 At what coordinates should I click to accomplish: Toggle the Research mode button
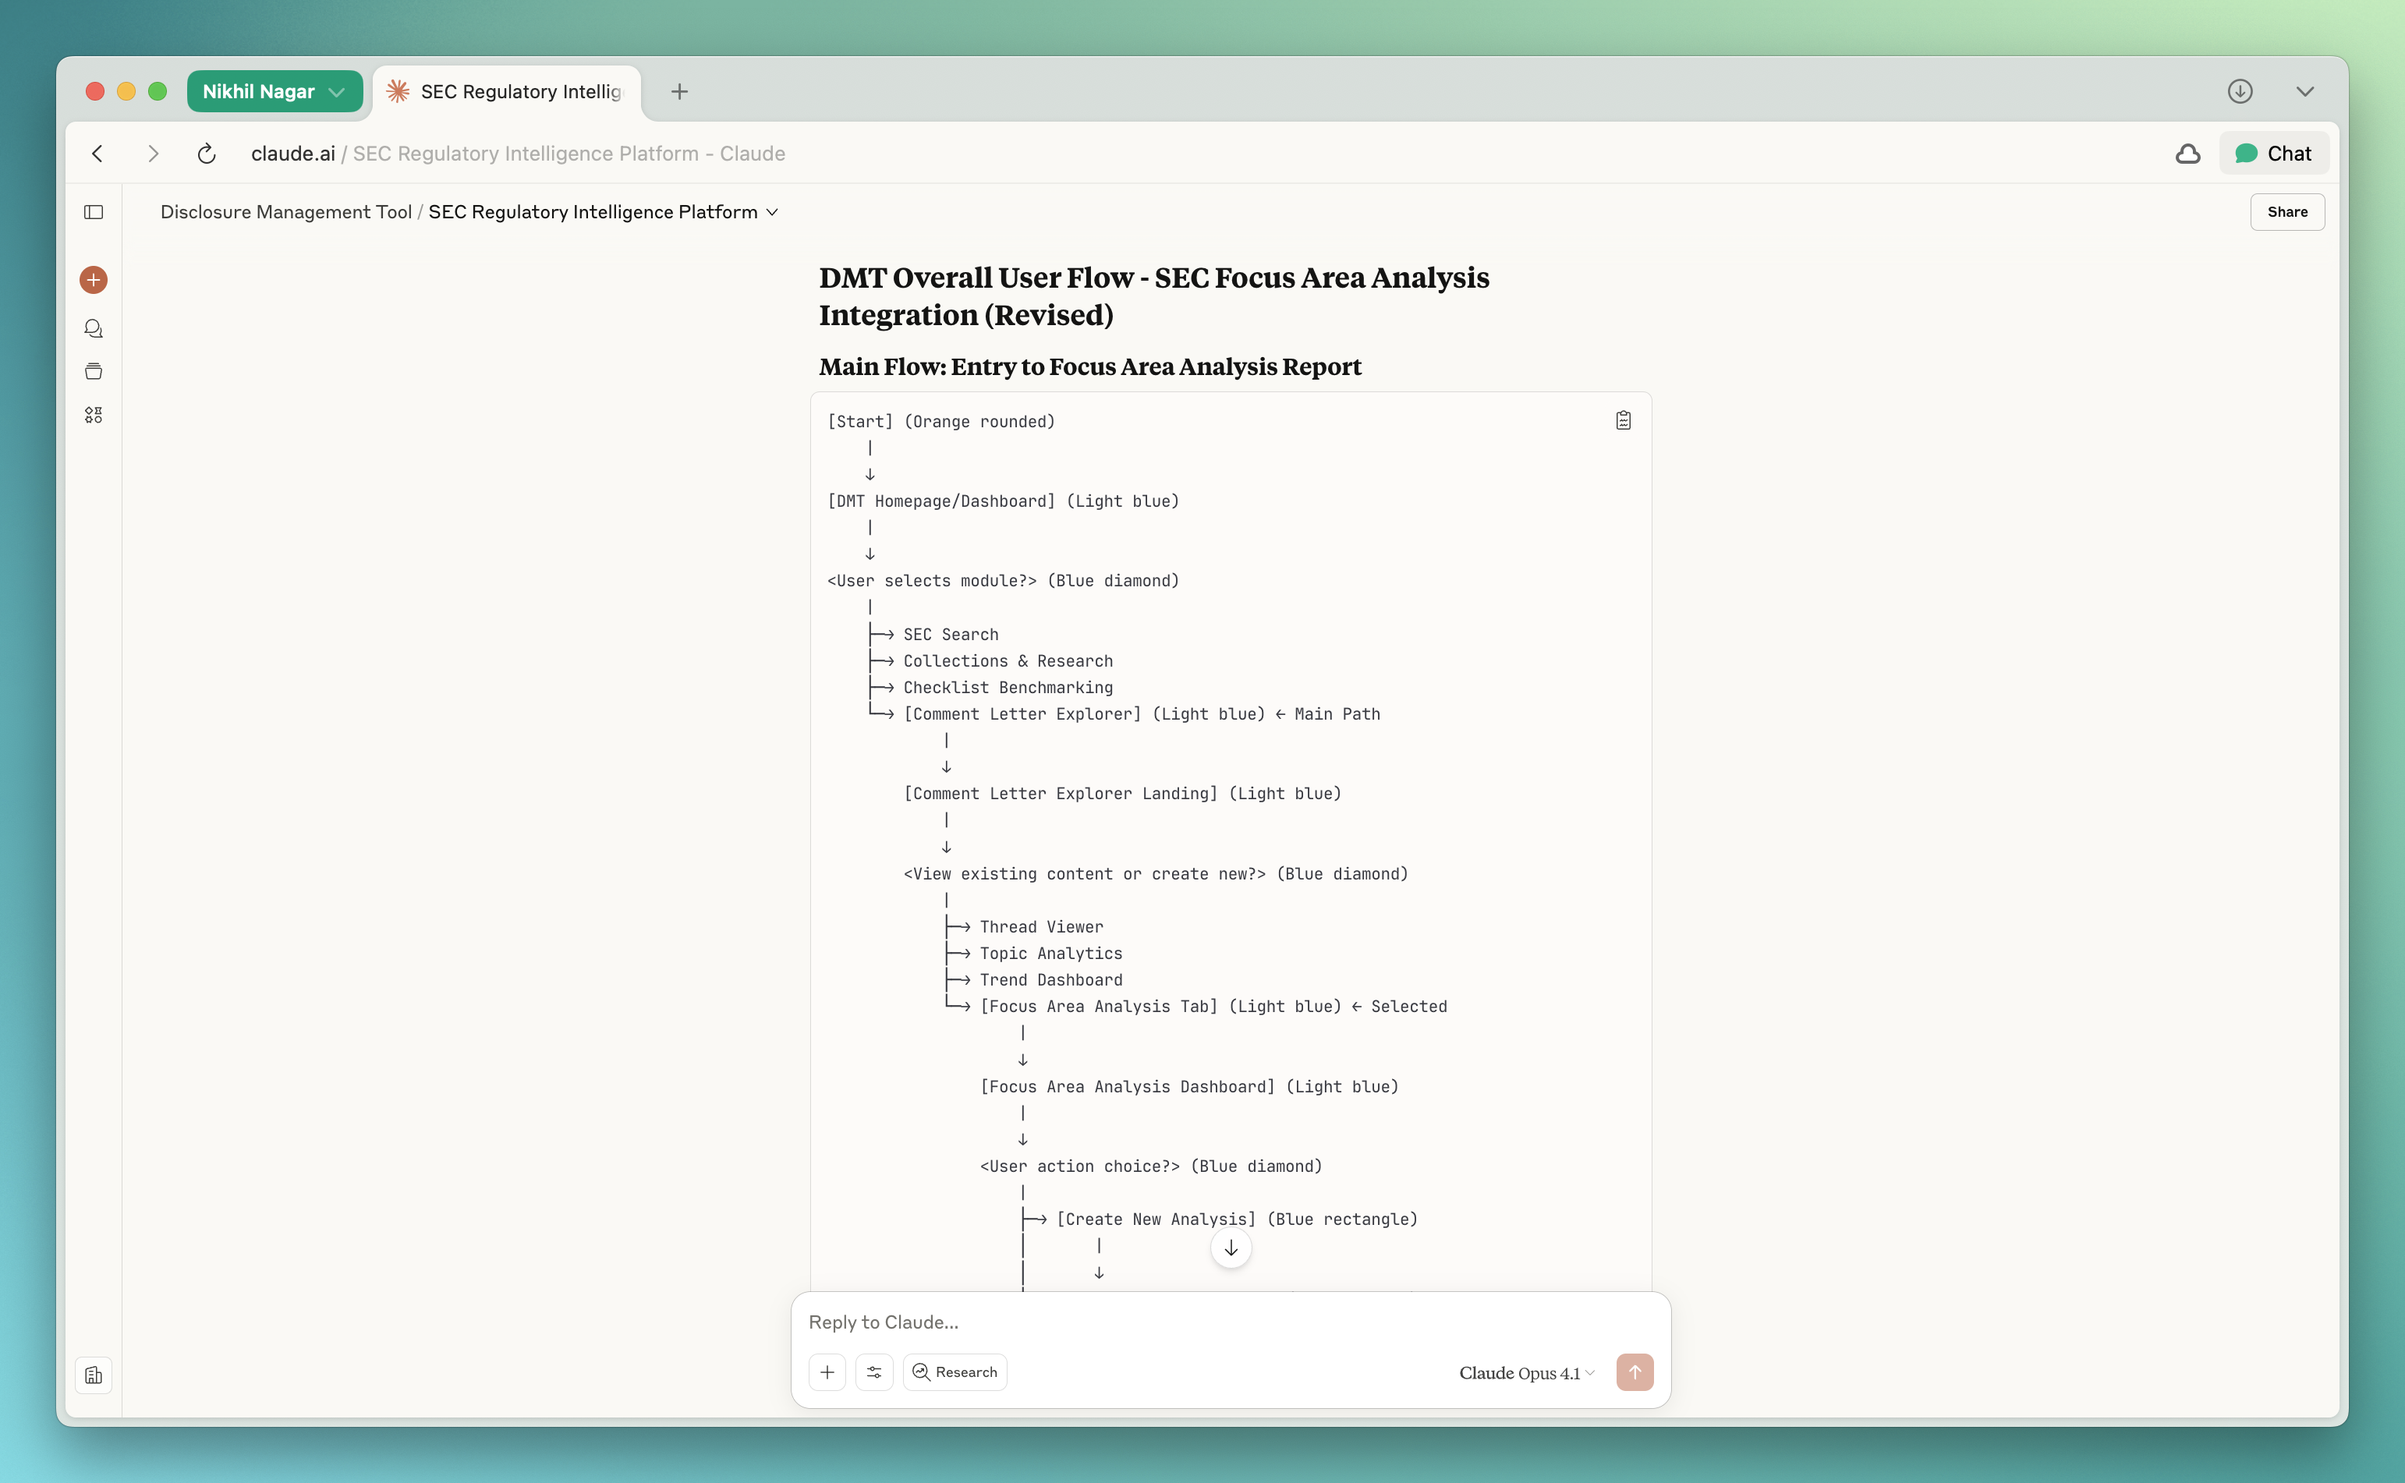[x=955, y=1372]
